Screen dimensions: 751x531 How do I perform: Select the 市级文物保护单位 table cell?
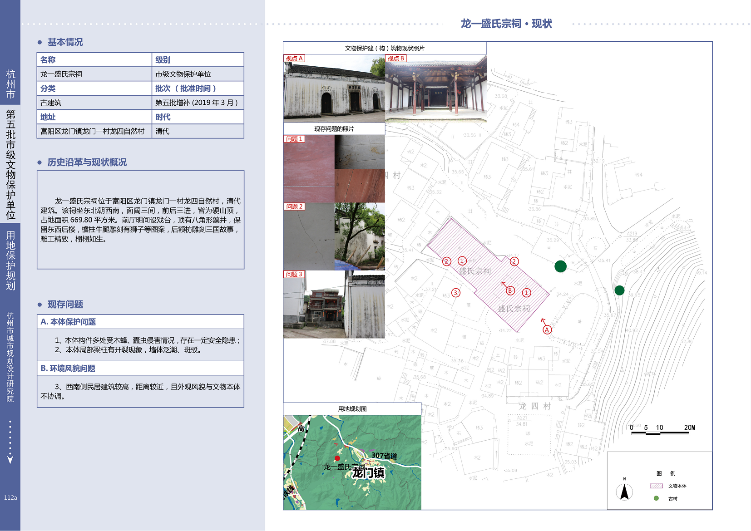(x=198, y=74)
